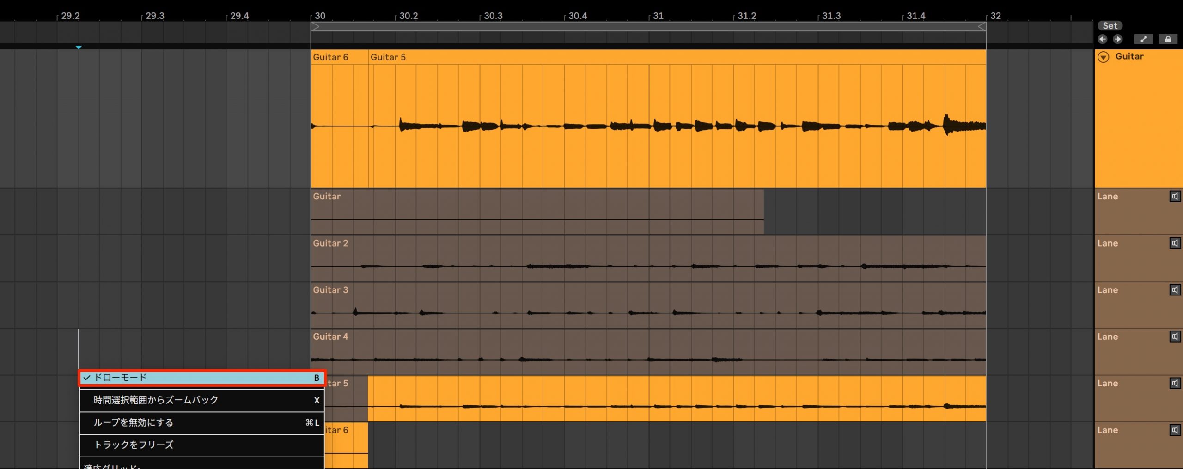
Task: Click ruler position 30.4
Action: click(x=578, y=16)
